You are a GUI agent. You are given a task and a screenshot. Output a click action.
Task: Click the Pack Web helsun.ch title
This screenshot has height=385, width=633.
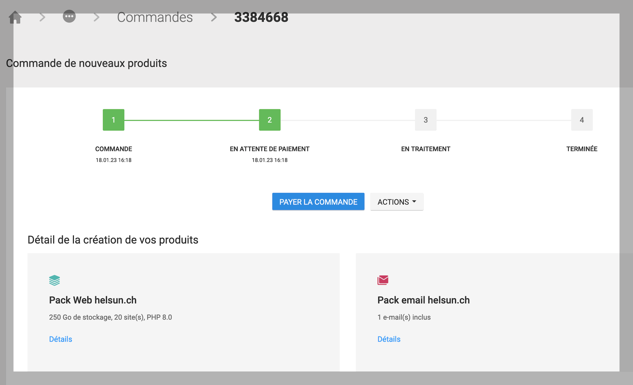(93, 300)
